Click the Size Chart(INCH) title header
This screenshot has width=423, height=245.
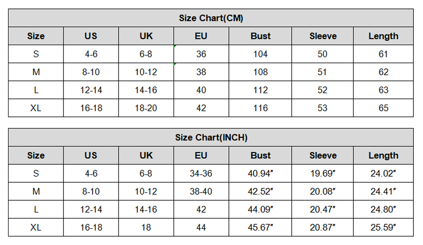click(211, 138)
